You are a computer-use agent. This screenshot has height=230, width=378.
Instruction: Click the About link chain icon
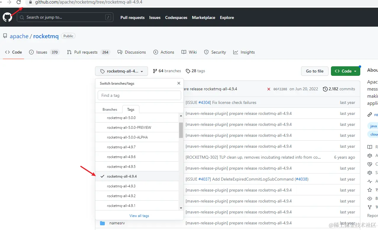(369, 115)
